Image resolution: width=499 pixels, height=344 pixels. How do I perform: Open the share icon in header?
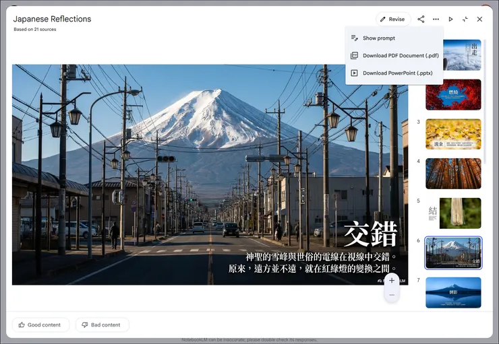pyautogui.click(x=421, y=20)
